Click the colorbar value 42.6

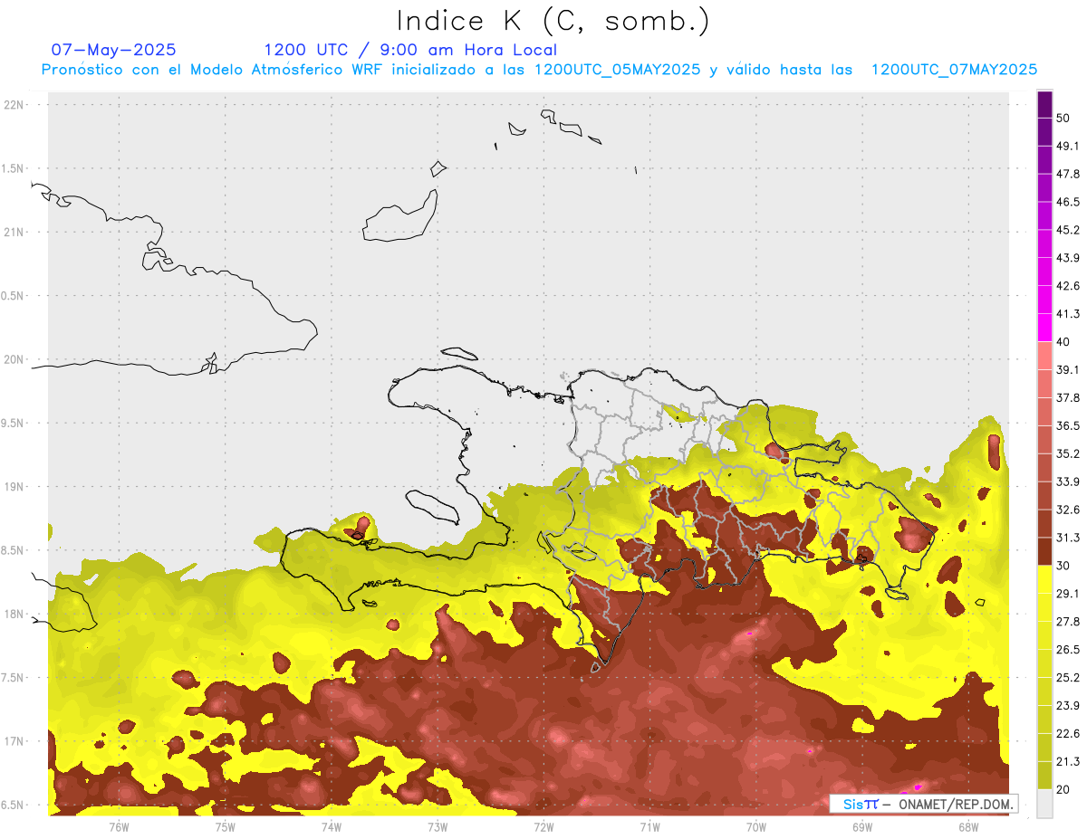click(1068, 286)
